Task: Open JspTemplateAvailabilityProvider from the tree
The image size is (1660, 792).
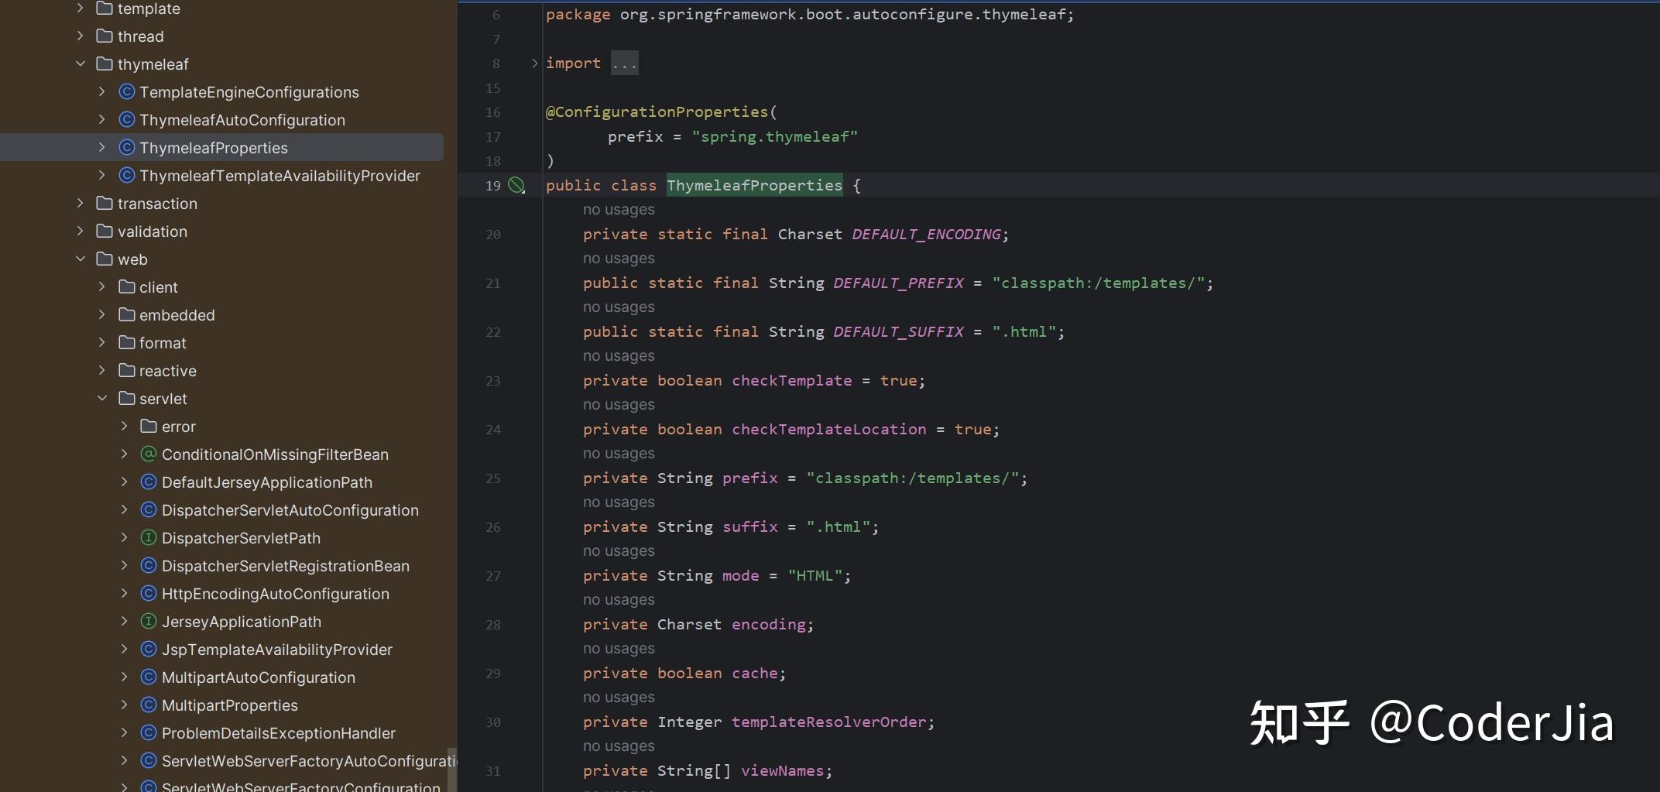Action: pos(277,650)
